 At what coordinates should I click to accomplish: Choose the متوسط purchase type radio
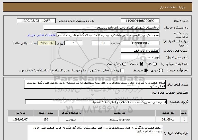(146, 70)
